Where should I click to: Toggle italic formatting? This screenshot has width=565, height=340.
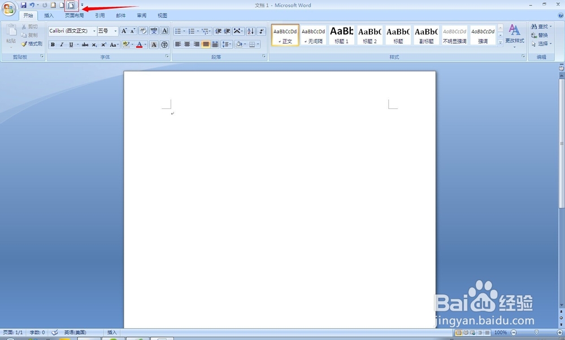62,45
